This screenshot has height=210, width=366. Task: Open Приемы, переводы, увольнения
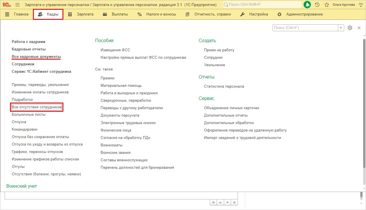click(x=40, y=85)
